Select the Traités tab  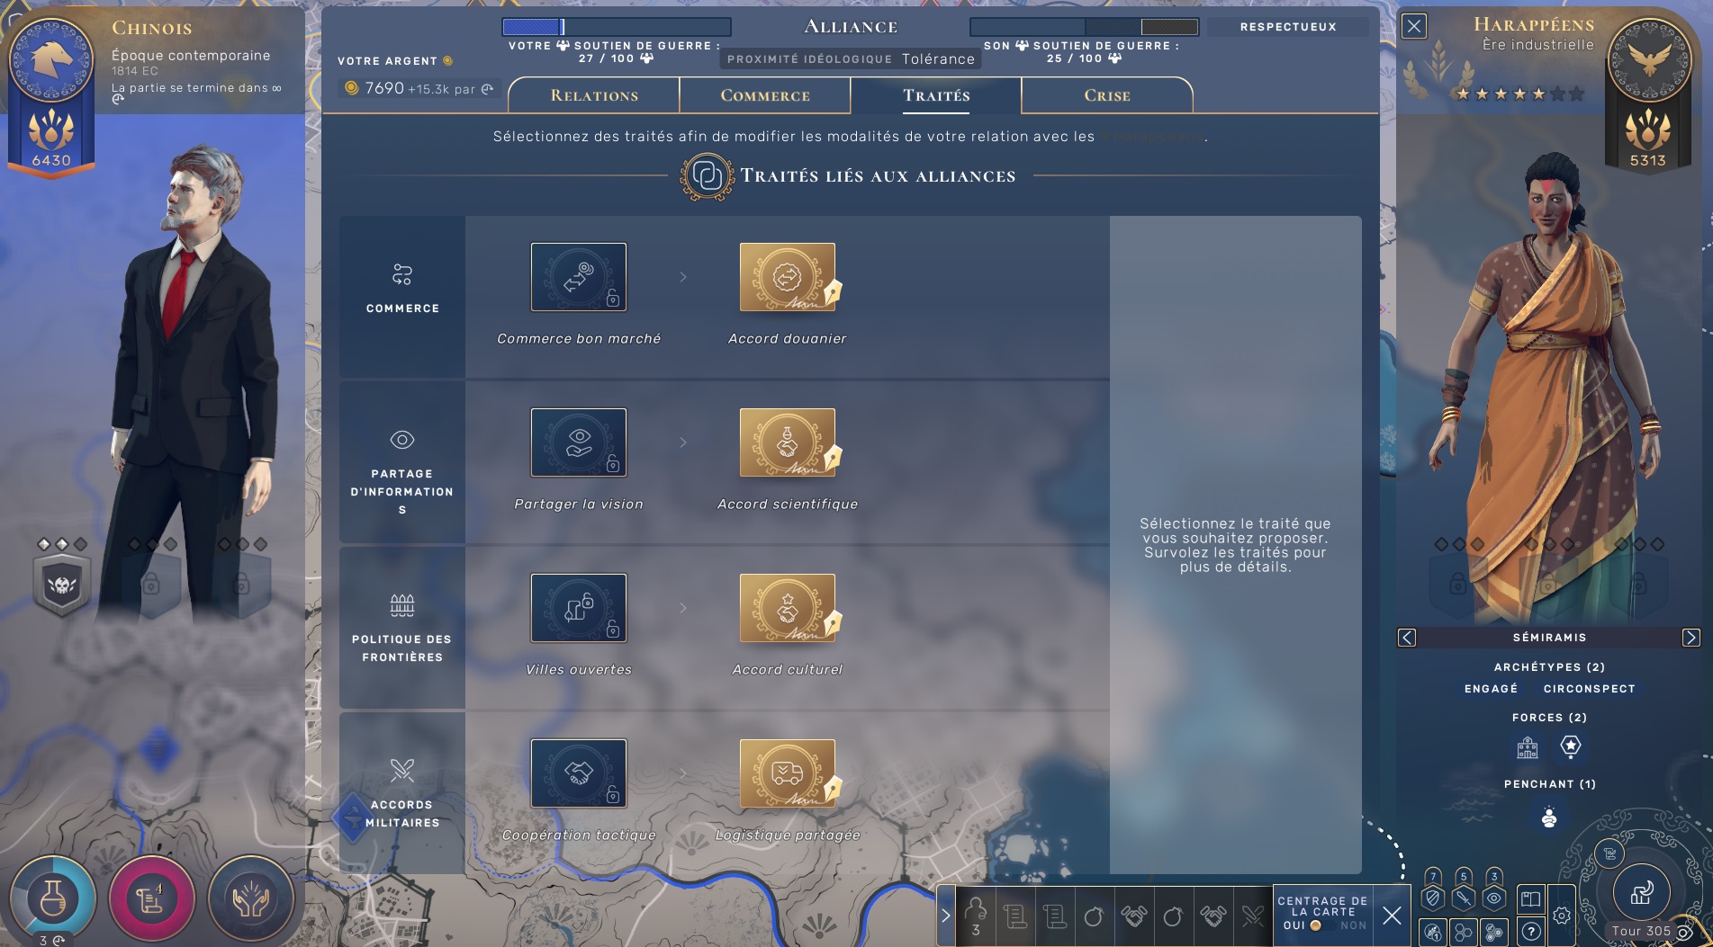point(936,95)
